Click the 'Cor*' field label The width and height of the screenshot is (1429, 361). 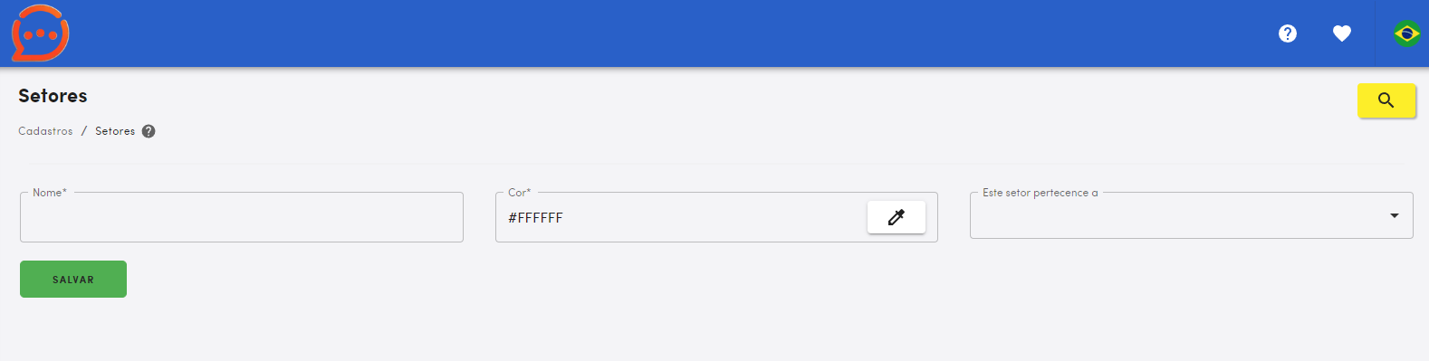520,193
